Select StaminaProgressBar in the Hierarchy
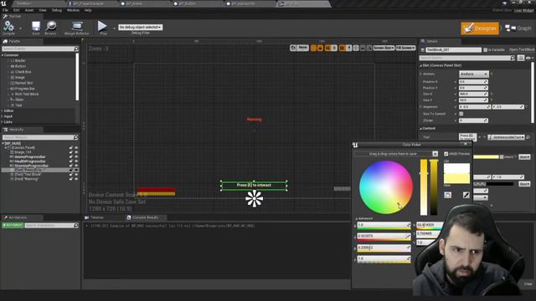 coord(32,166)
